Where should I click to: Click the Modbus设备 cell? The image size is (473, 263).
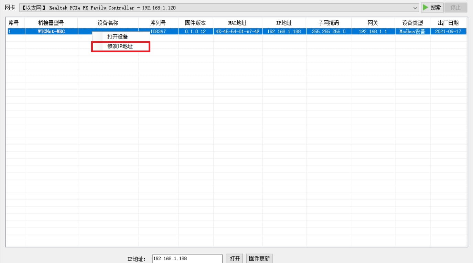pyautogui.click(x=412, y=32)
